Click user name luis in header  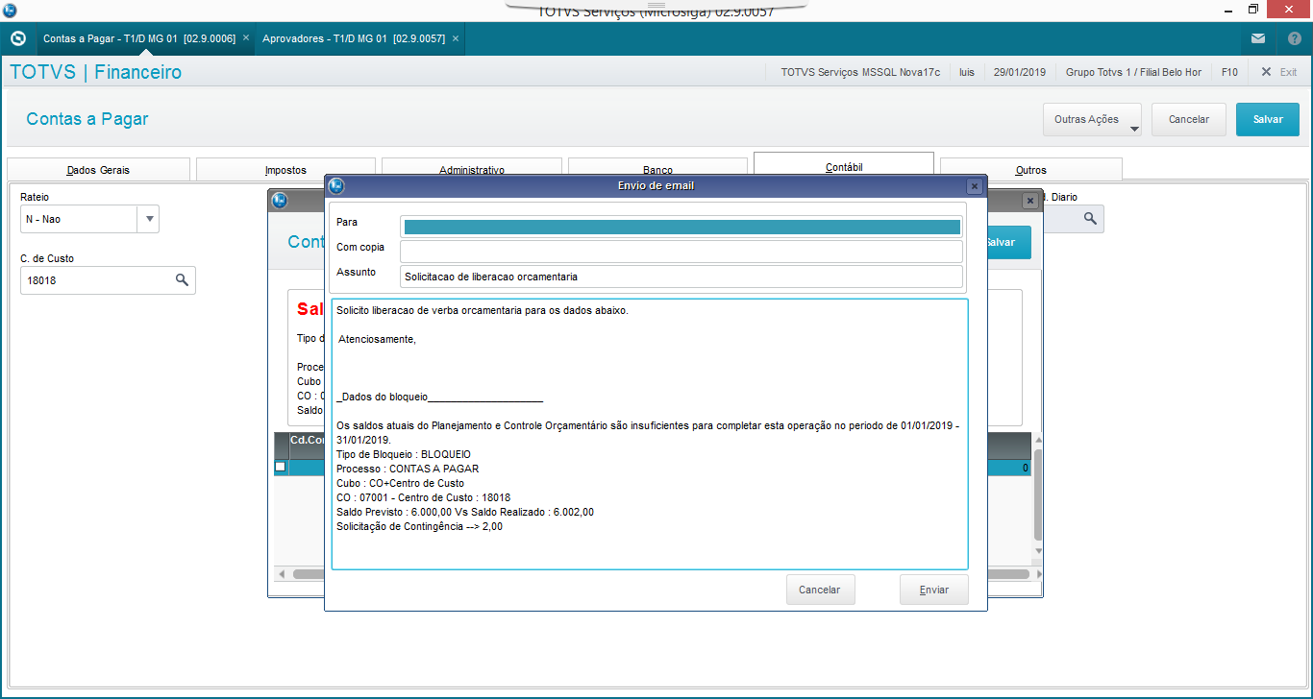coord(967,72)
